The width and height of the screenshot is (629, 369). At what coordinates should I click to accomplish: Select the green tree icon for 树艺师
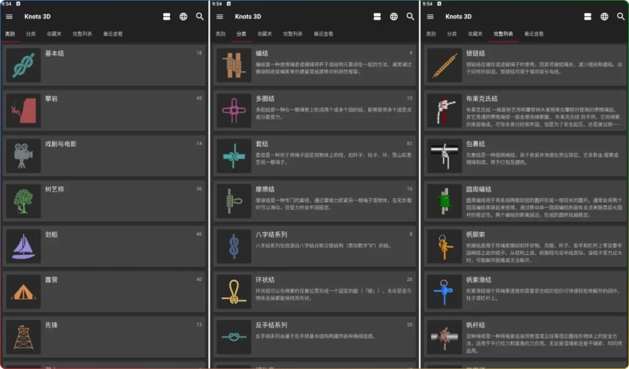click(x=23, y=200)
